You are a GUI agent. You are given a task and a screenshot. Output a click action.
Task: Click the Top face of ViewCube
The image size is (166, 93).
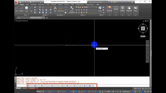[143, 28]
